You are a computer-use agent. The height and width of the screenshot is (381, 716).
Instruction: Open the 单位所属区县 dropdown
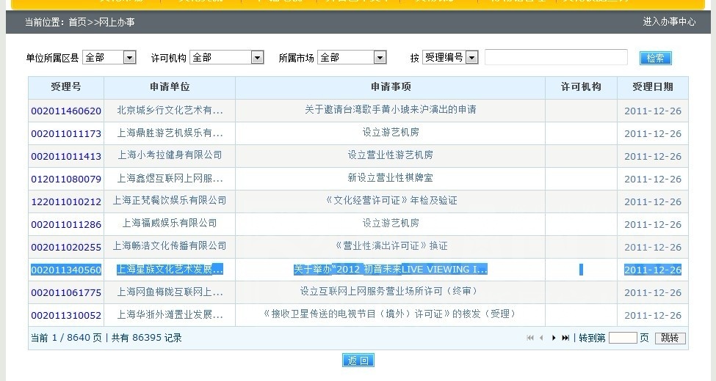coord(109,57)
